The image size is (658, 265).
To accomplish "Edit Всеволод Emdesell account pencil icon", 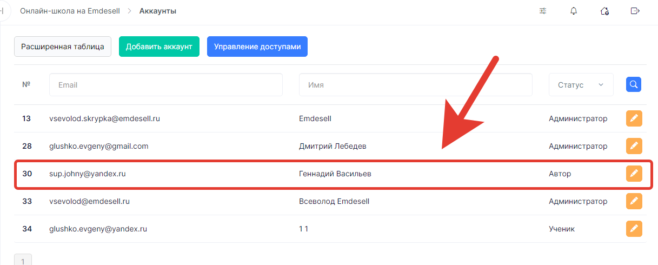I will 634,201.
